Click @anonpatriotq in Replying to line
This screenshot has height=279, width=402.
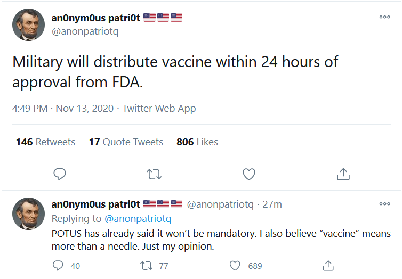coord(138,219)
